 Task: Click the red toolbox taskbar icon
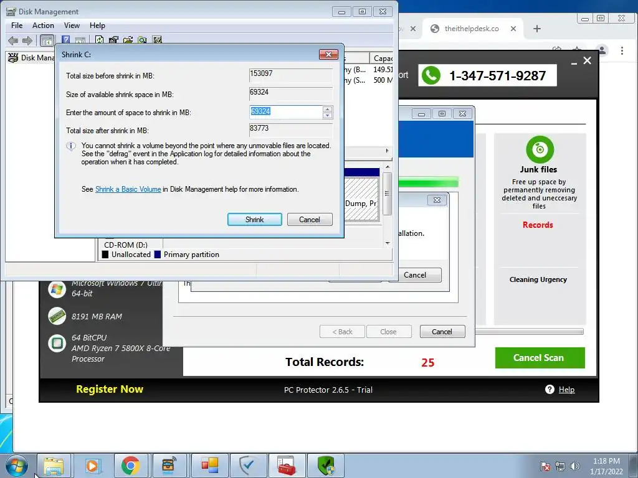click(287, 466)
